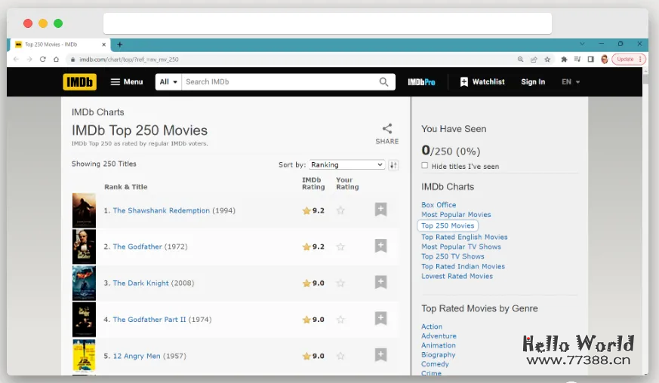Open the Sort by Ranking dropdown

click(346, 165)
